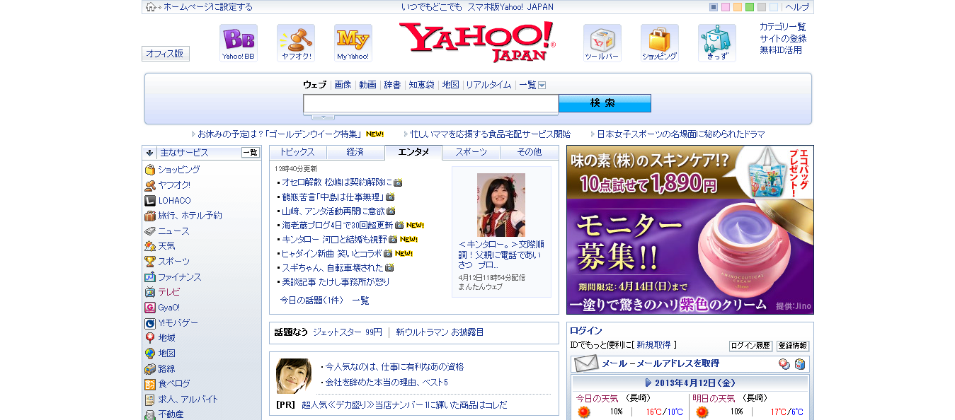Select the pink theme color swatch
This screenshot has height=420, width=955.
[x=726, y=7]
